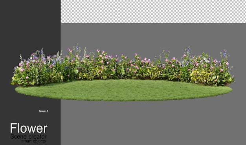Select the green grass lawn ellipse
246x145 pixels.
tap(124, 90)
